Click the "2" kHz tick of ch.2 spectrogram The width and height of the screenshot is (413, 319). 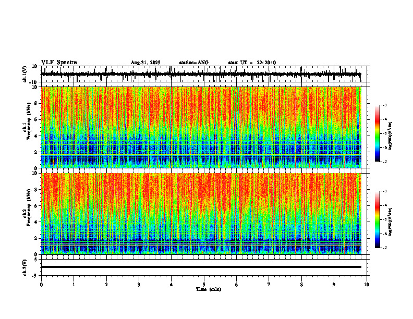[37, 238]
